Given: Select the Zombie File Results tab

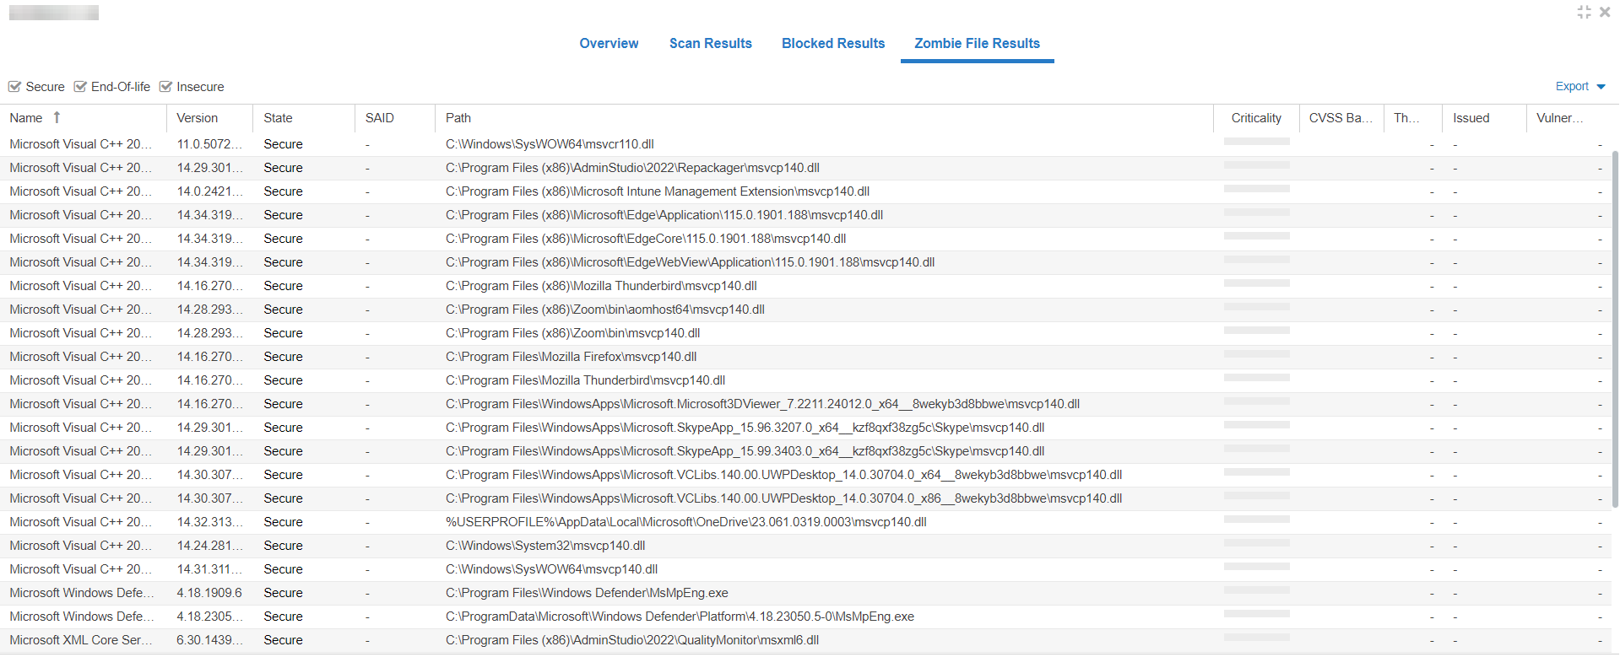Looking at the screenshot, I should click(977, 43).
